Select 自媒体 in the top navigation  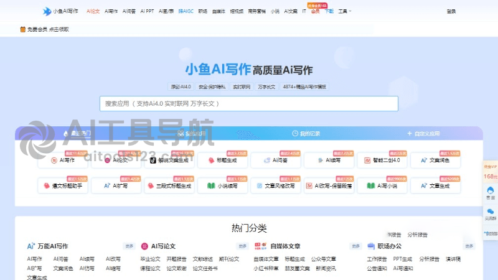pyautogui.click(x=218, y=11)
